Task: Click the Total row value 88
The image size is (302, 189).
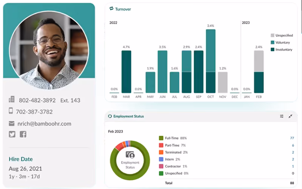Action: 292,183
